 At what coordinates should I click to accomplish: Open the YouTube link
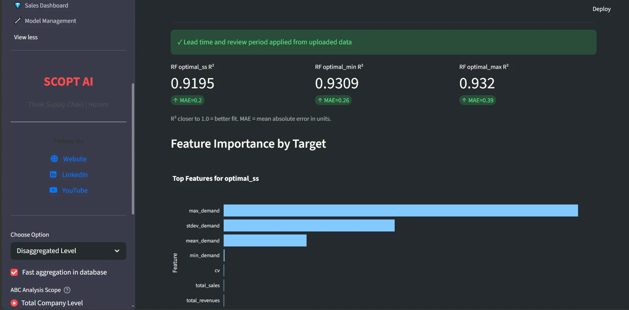click(75, 190)
